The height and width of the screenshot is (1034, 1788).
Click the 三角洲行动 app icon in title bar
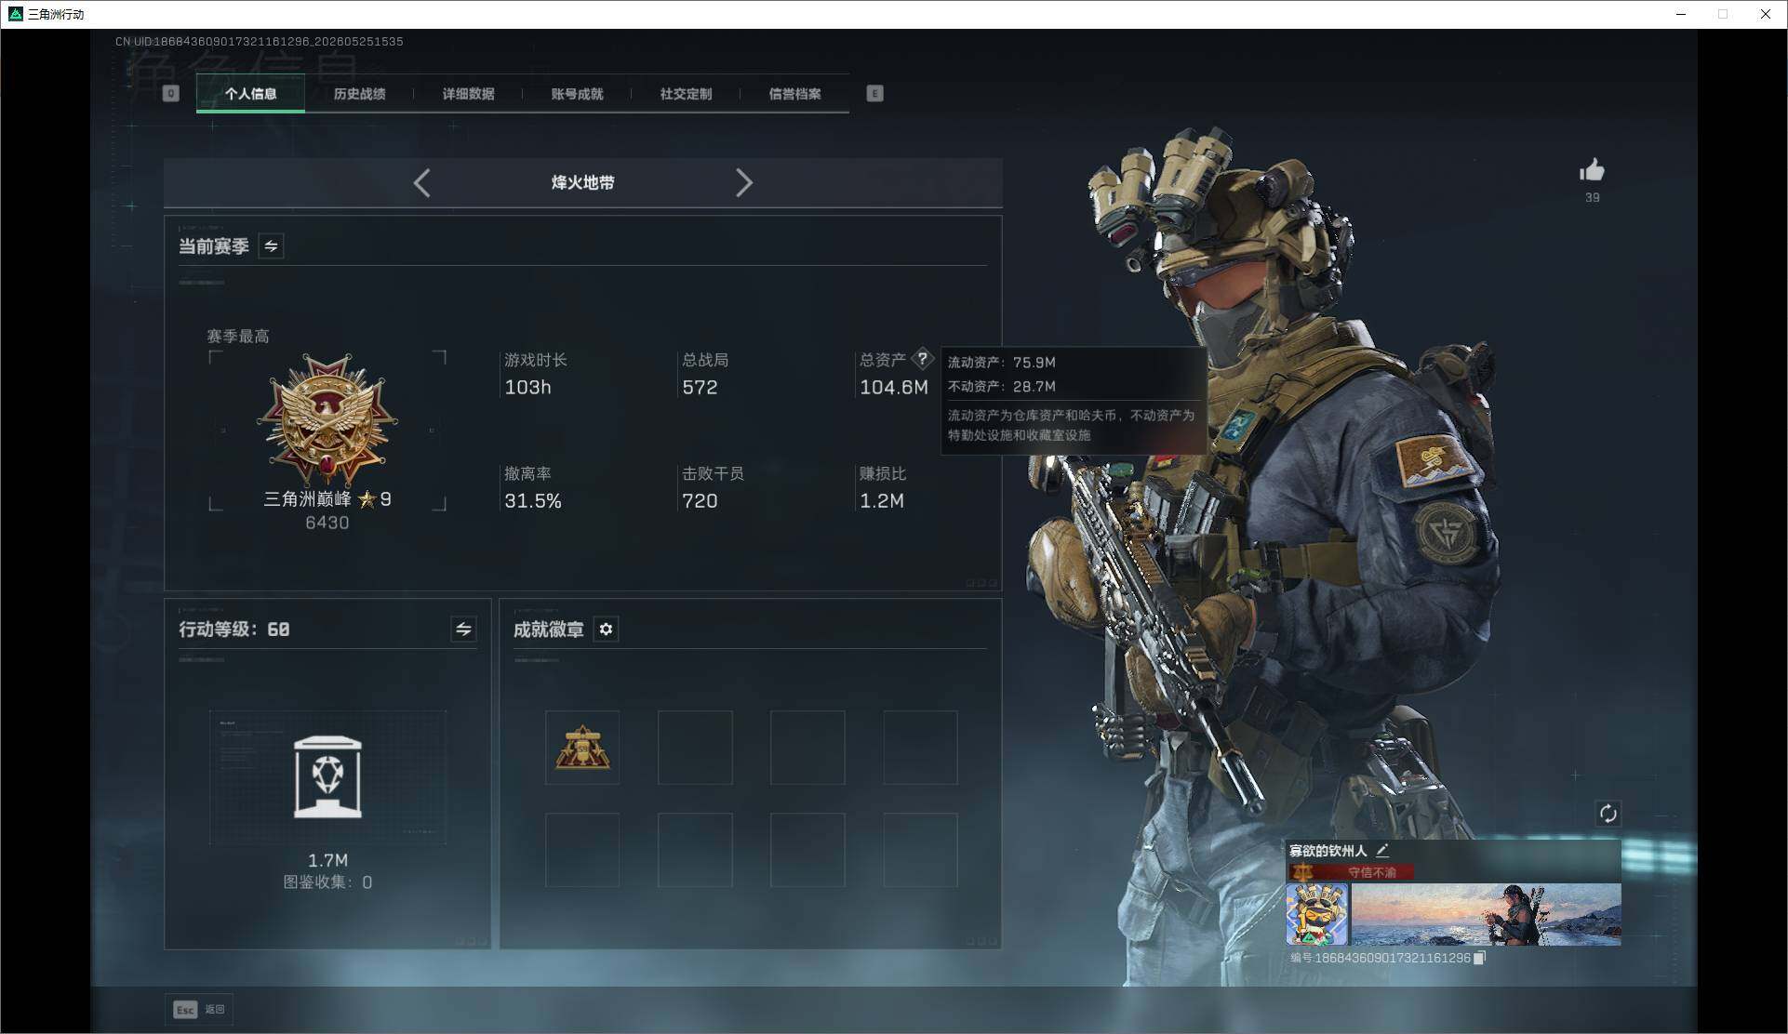coord(15,14)
